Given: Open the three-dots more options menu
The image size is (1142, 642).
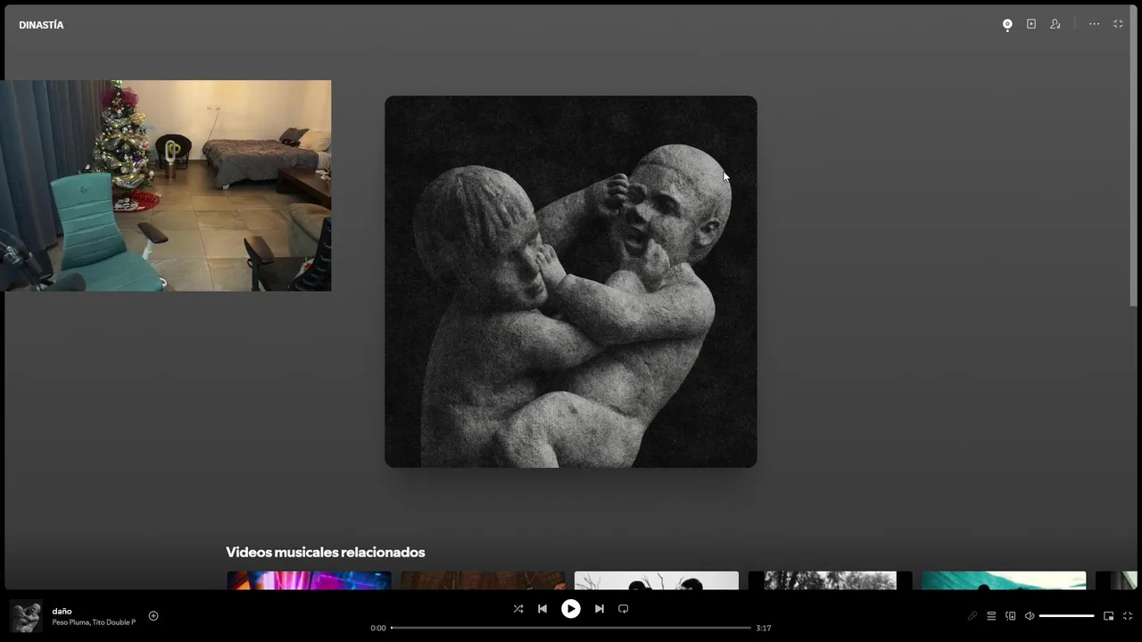Looking at the screenshot, I should click(1094, 24).
